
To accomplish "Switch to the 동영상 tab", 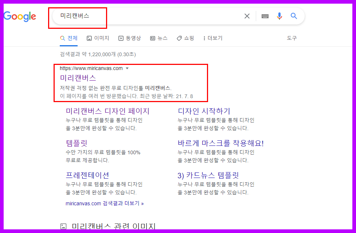I will (130, 38).
